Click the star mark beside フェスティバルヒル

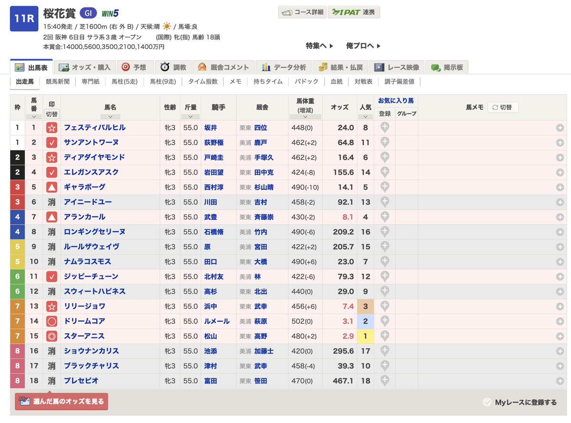click(x=52, y=128)
